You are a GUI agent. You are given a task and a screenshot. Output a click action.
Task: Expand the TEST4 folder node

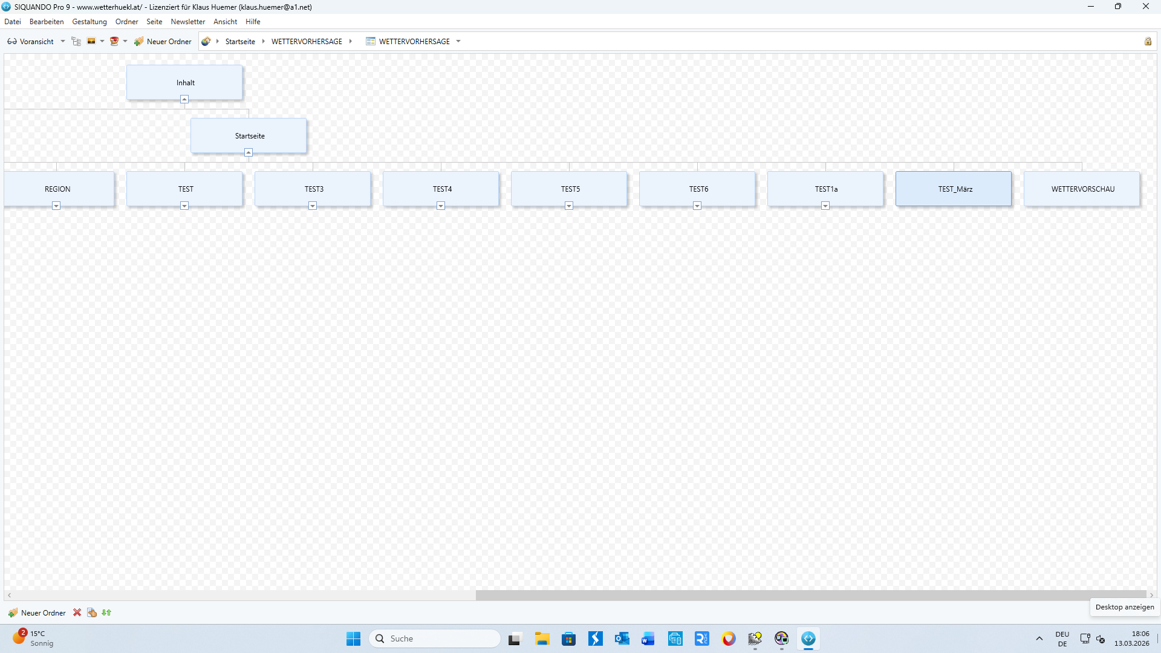(441, 206)
